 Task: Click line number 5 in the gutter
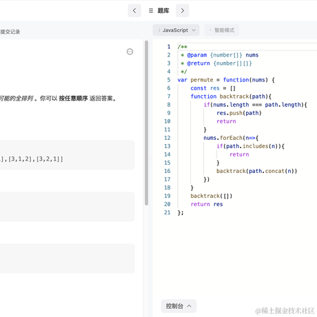[169, 80]
